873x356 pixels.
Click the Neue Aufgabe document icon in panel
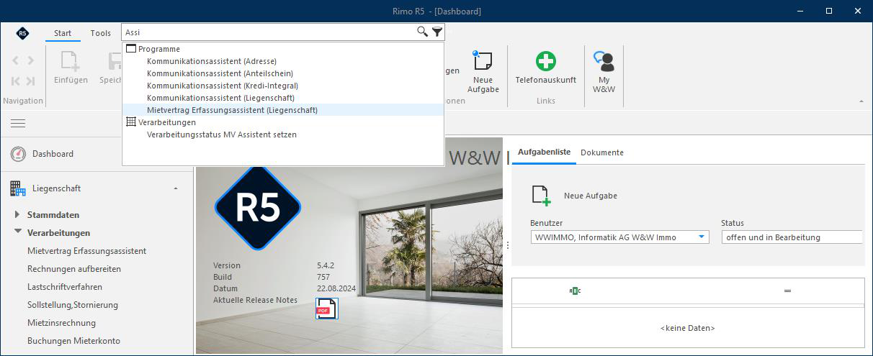click(x=540, y=196)
